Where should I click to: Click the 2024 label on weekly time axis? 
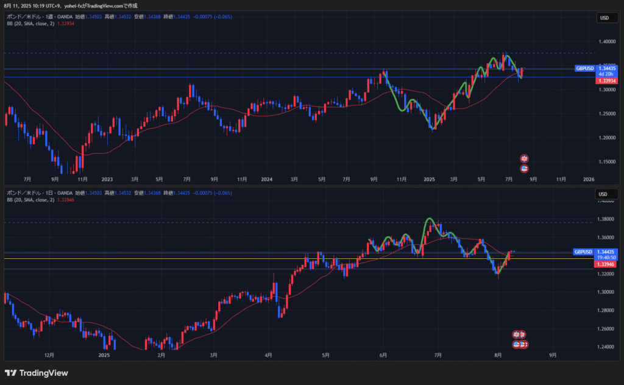(267, 179)
